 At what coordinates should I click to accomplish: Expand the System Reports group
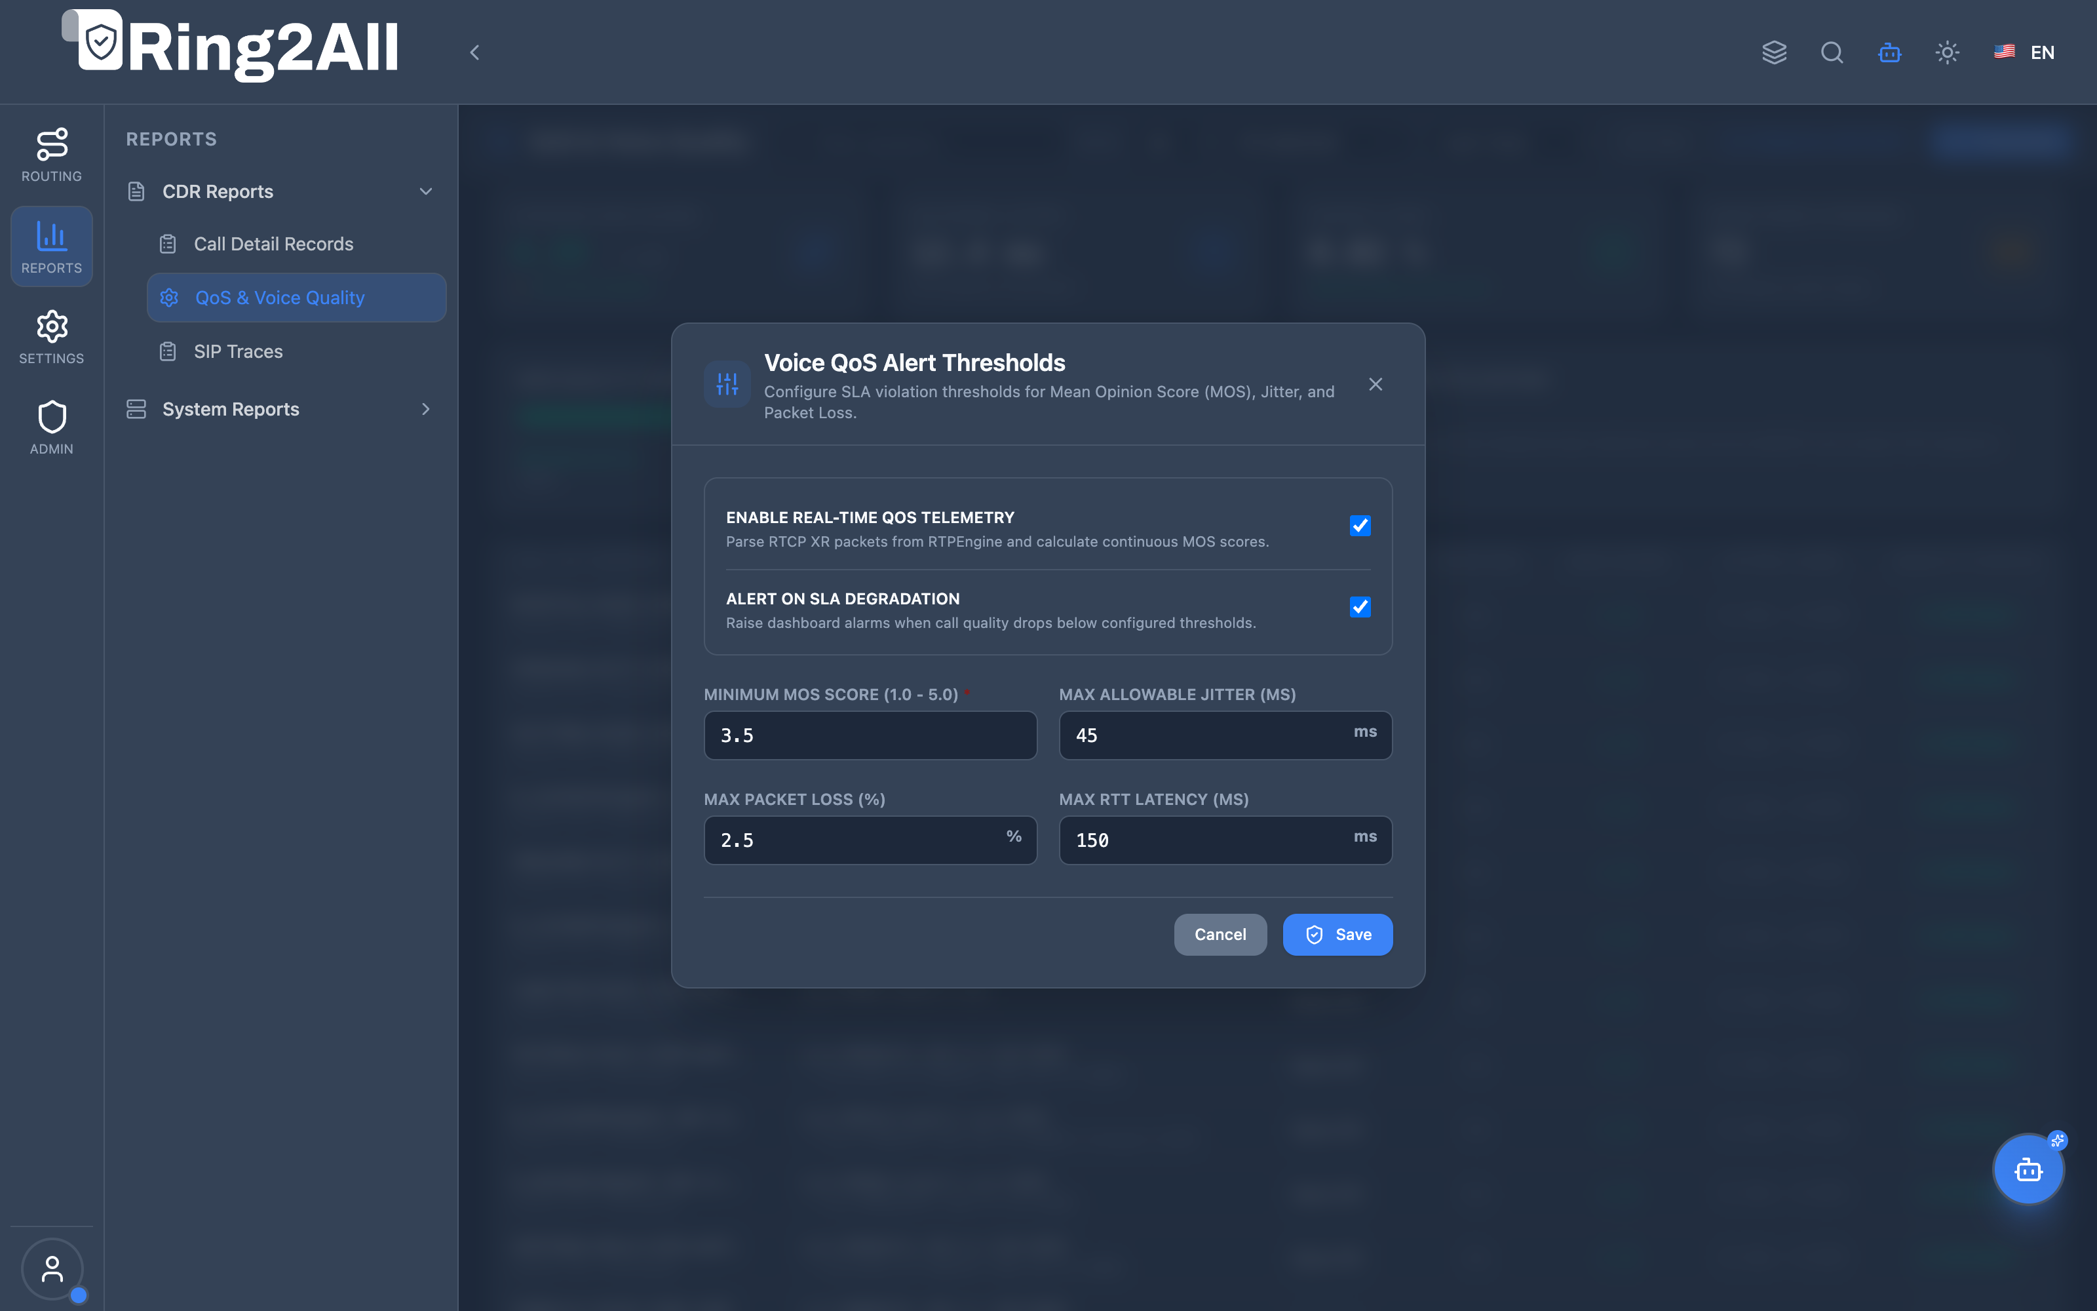point(425,409)
